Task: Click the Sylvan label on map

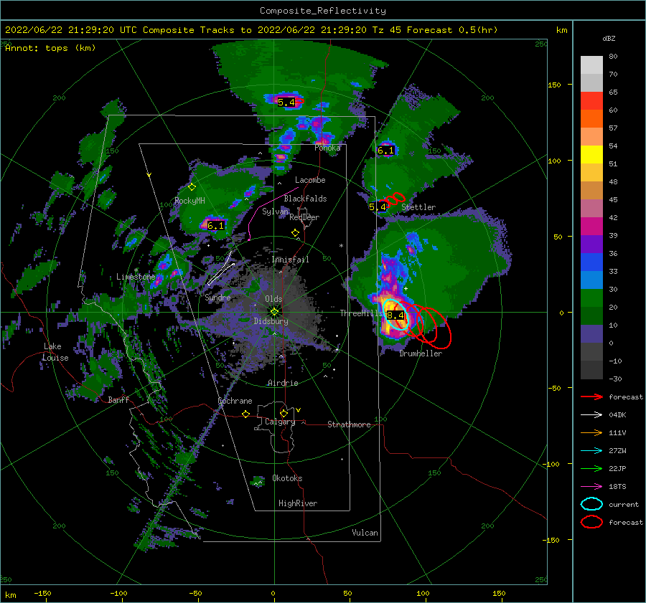Action: point(275,212)
